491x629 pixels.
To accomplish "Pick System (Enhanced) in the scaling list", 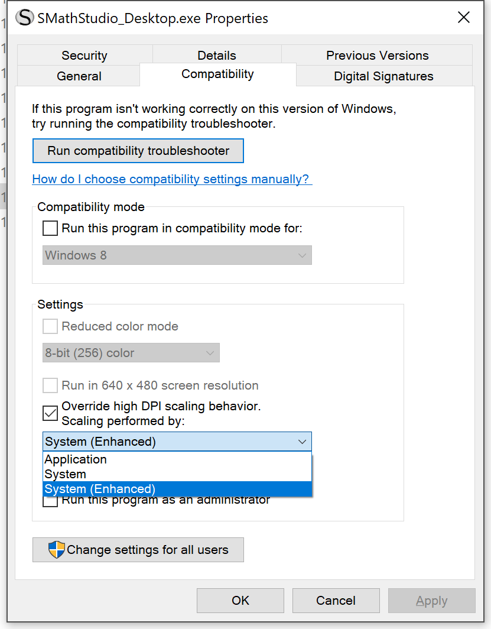I will click(100, 489).
